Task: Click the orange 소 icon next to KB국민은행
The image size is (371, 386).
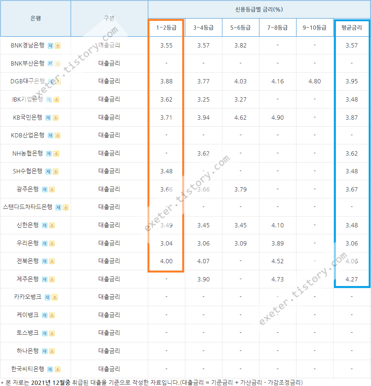Action: [56, 118]
